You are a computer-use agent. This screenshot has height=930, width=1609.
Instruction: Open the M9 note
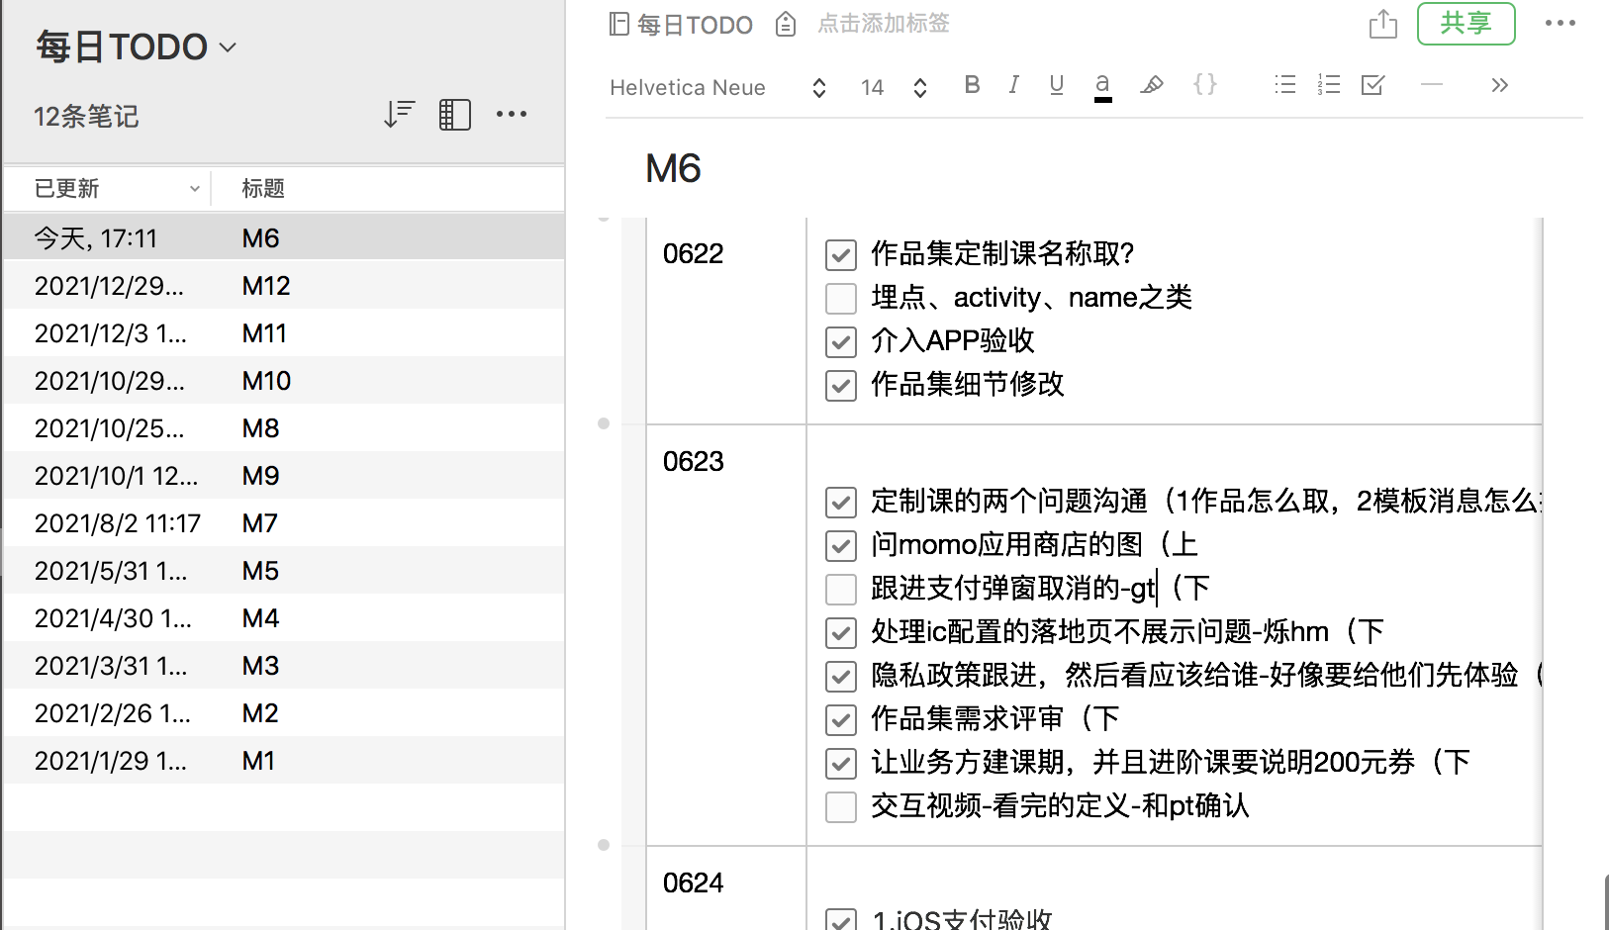coord(284,475)
